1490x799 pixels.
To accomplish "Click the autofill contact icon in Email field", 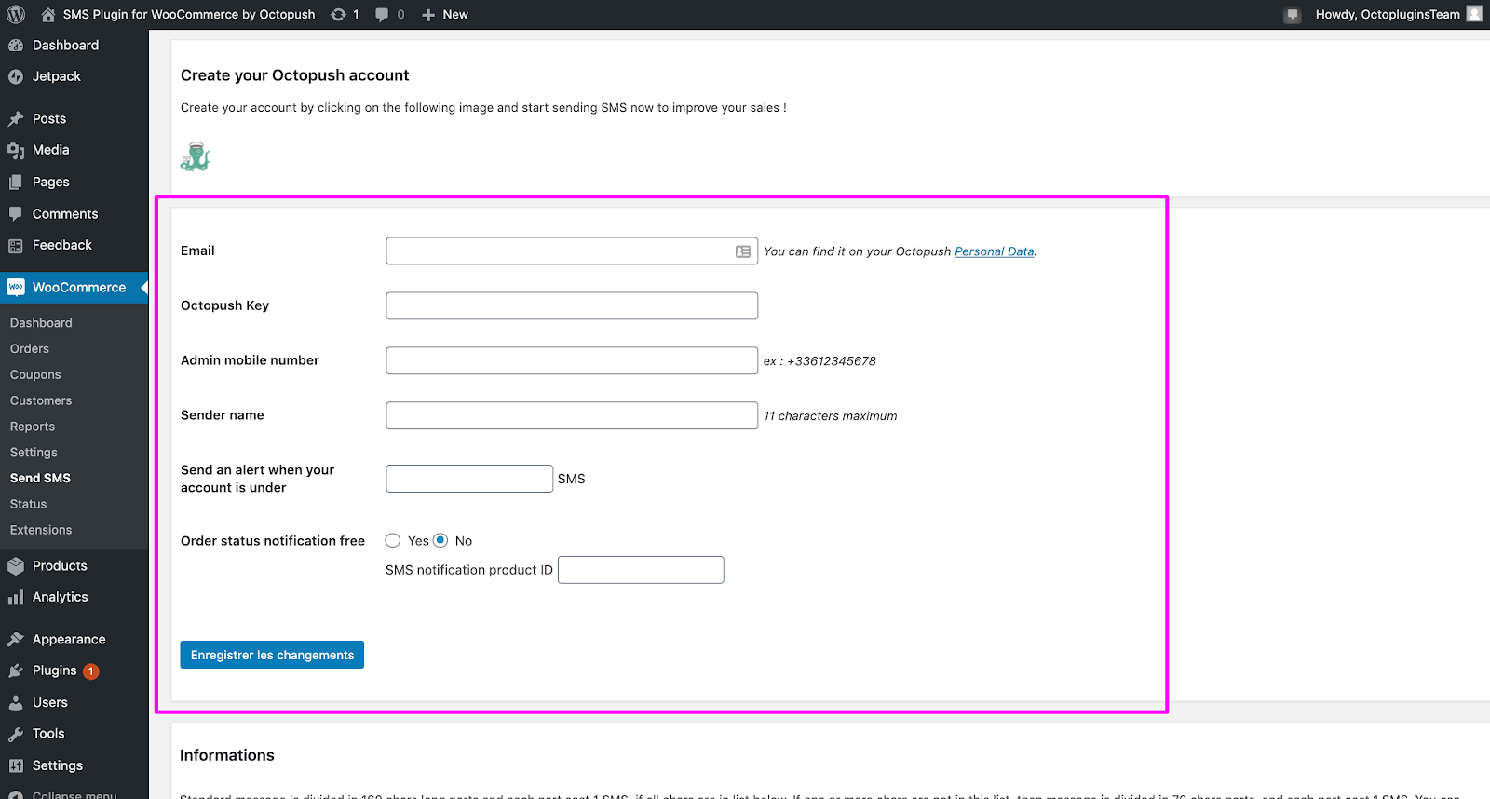I will (743, 251).
